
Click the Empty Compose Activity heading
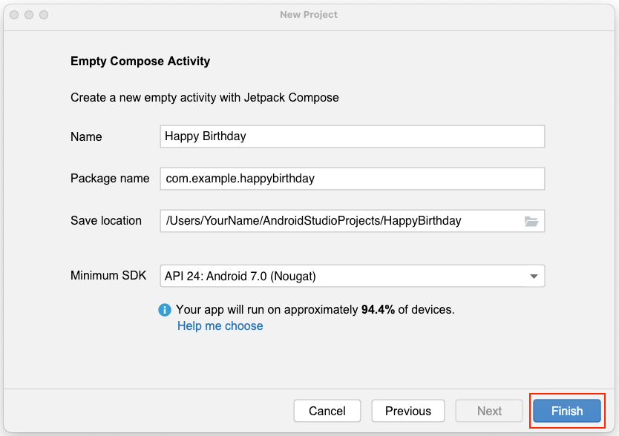click(x=140, y=62)
